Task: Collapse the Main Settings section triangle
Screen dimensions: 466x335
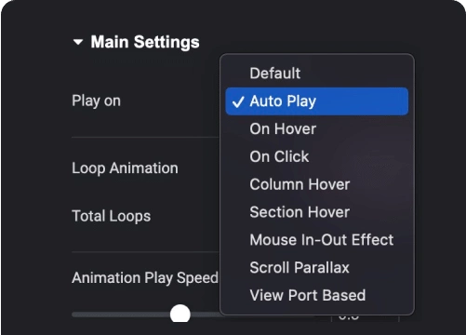Action: pyautogui.click(x=78, y=42)
